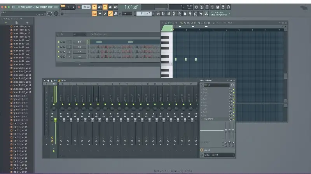The width and height of the screenshot is (311, 174).
Task: Open the FILE menu
Action: [14, 7]
